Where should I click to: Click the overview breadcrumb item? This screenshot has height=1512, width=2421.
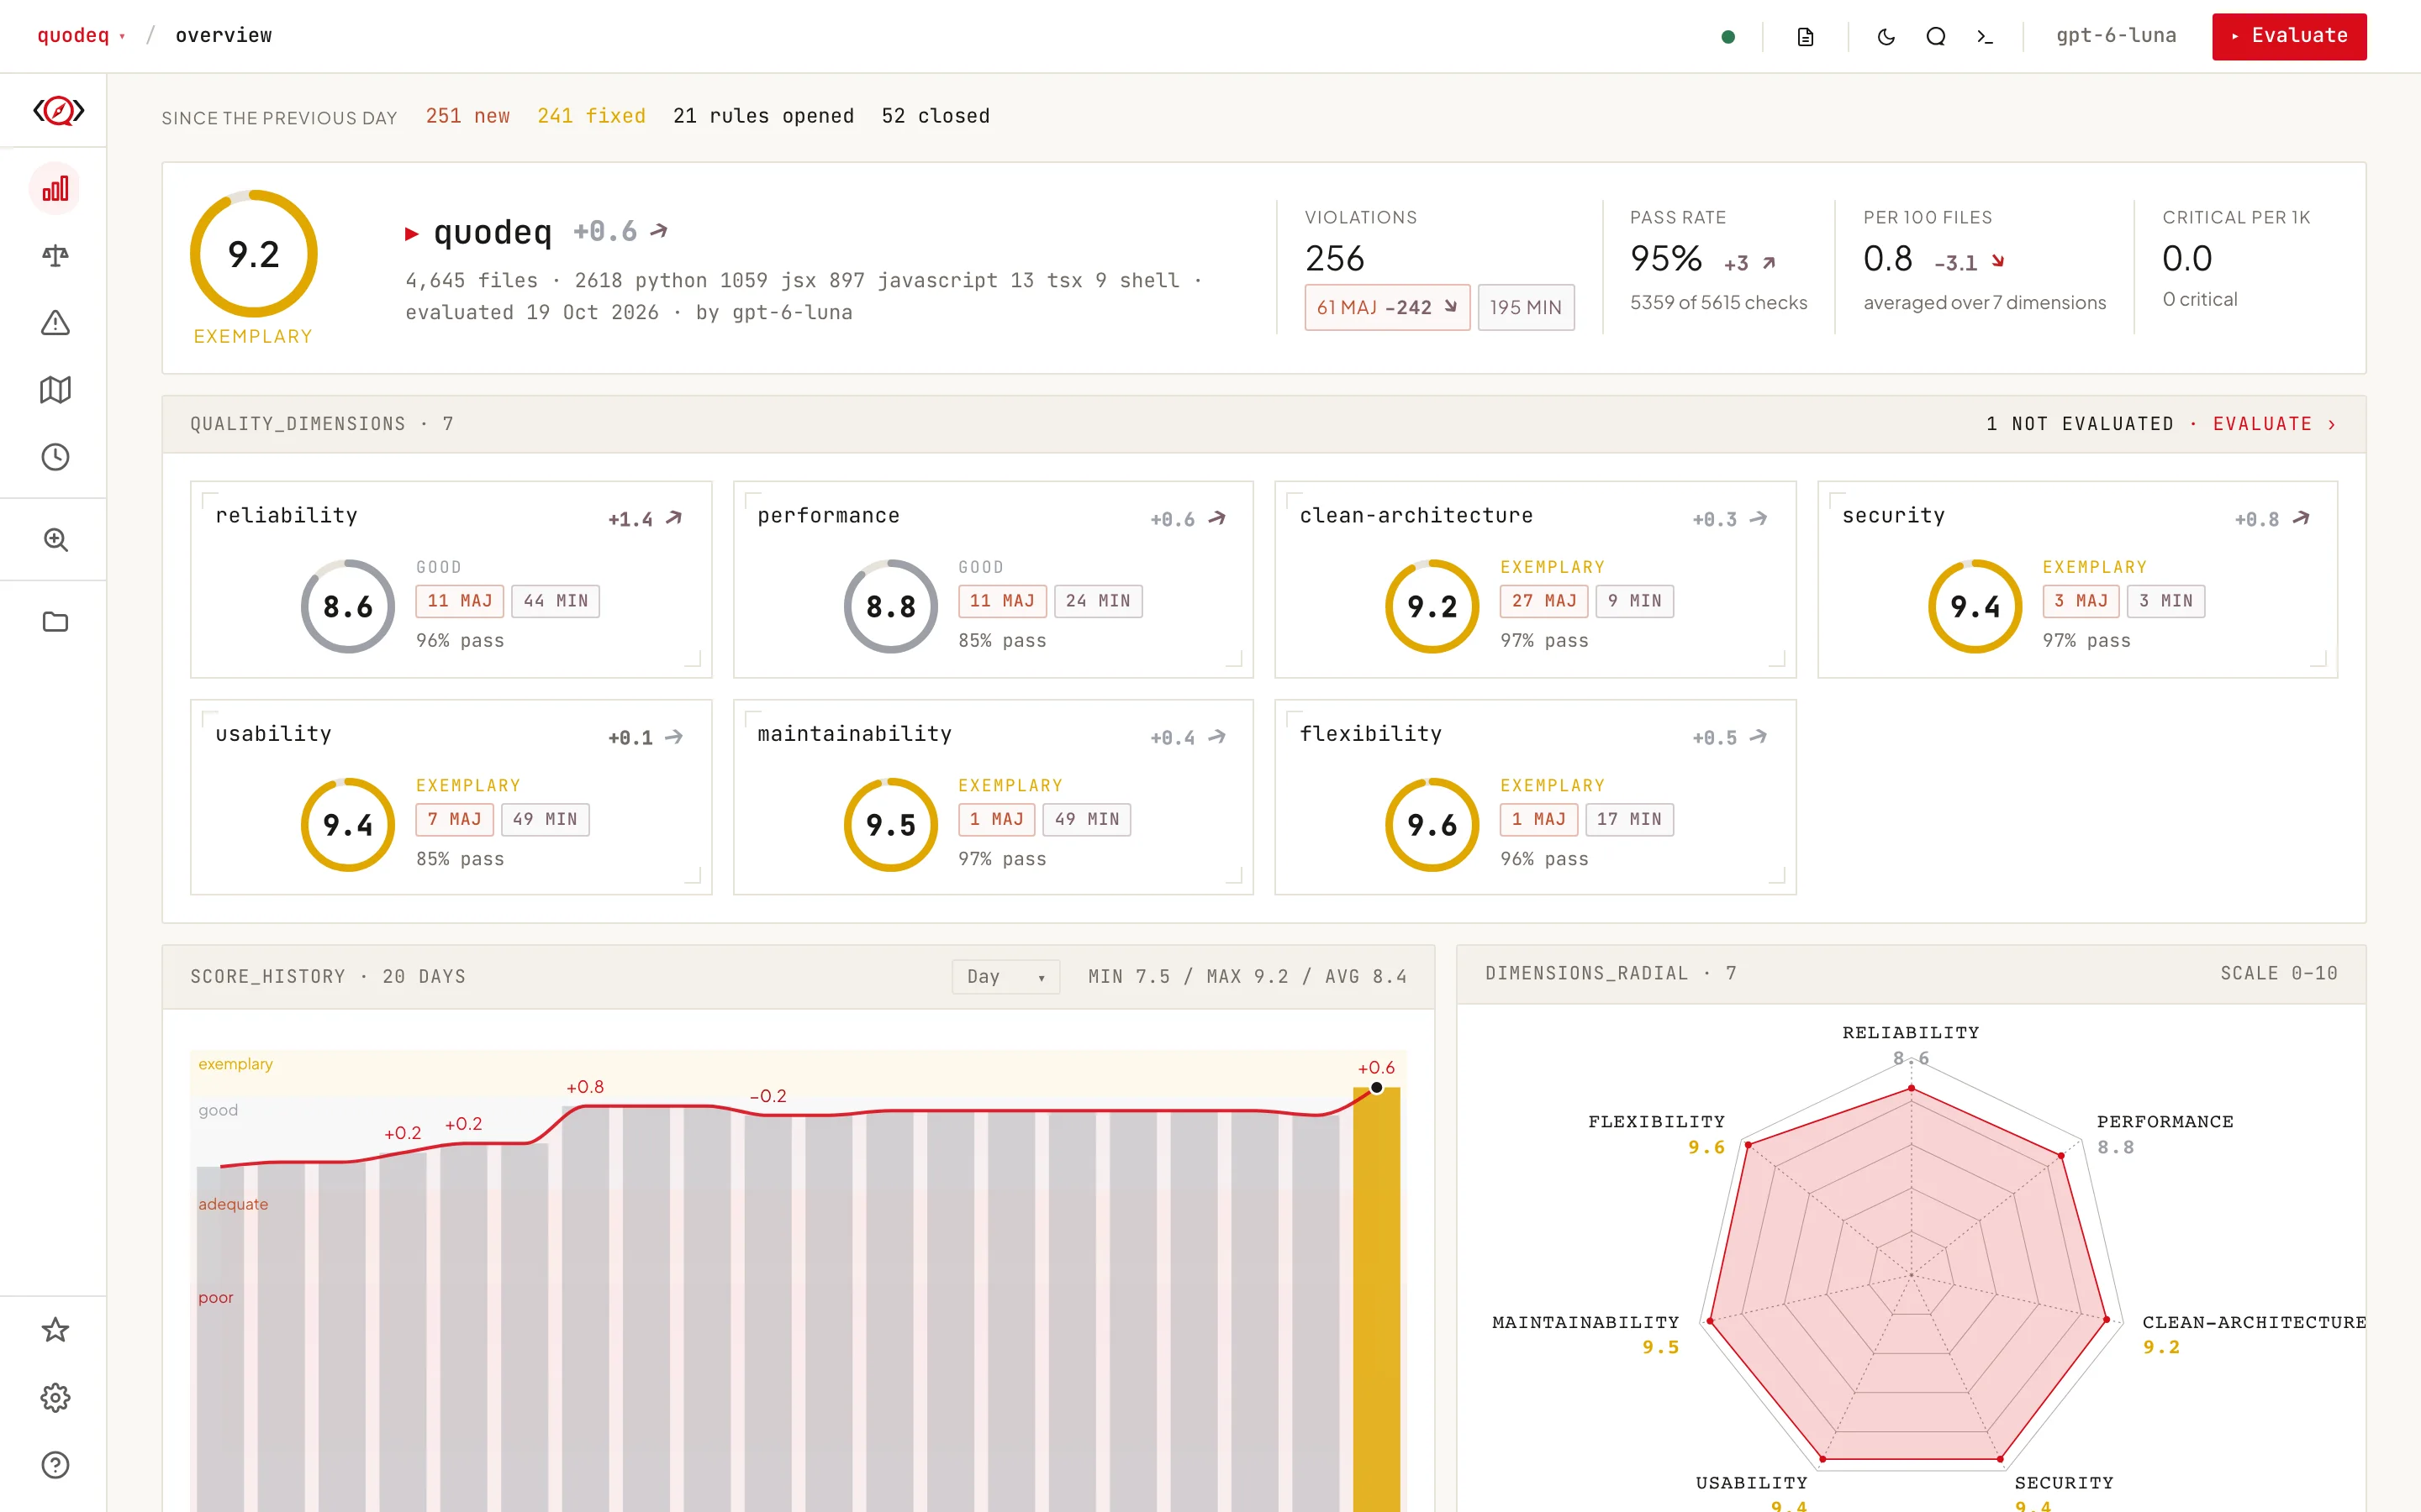[223, 35]
